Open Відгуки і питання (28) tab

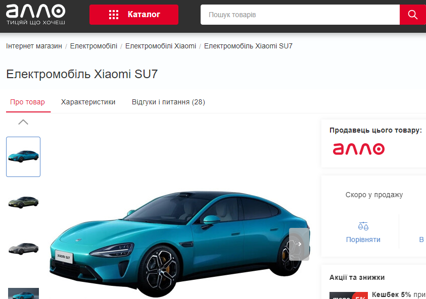pos(168,102)
